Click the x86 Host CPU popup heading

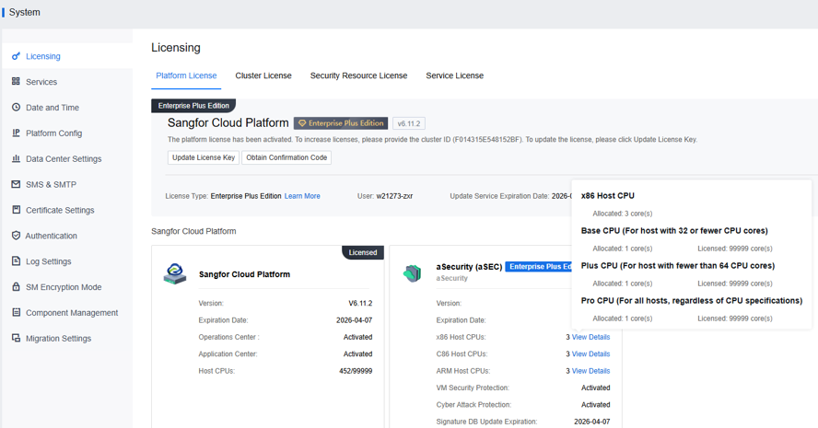[x=608, y=195]
